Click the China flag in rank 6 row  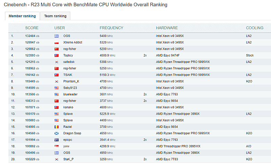[57, 68]
